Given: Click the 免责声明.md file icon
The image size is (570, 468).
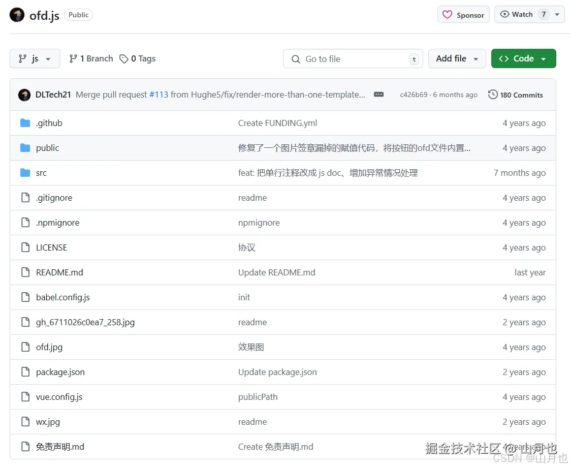Looking at the screenshot, I should coord(25,447).
